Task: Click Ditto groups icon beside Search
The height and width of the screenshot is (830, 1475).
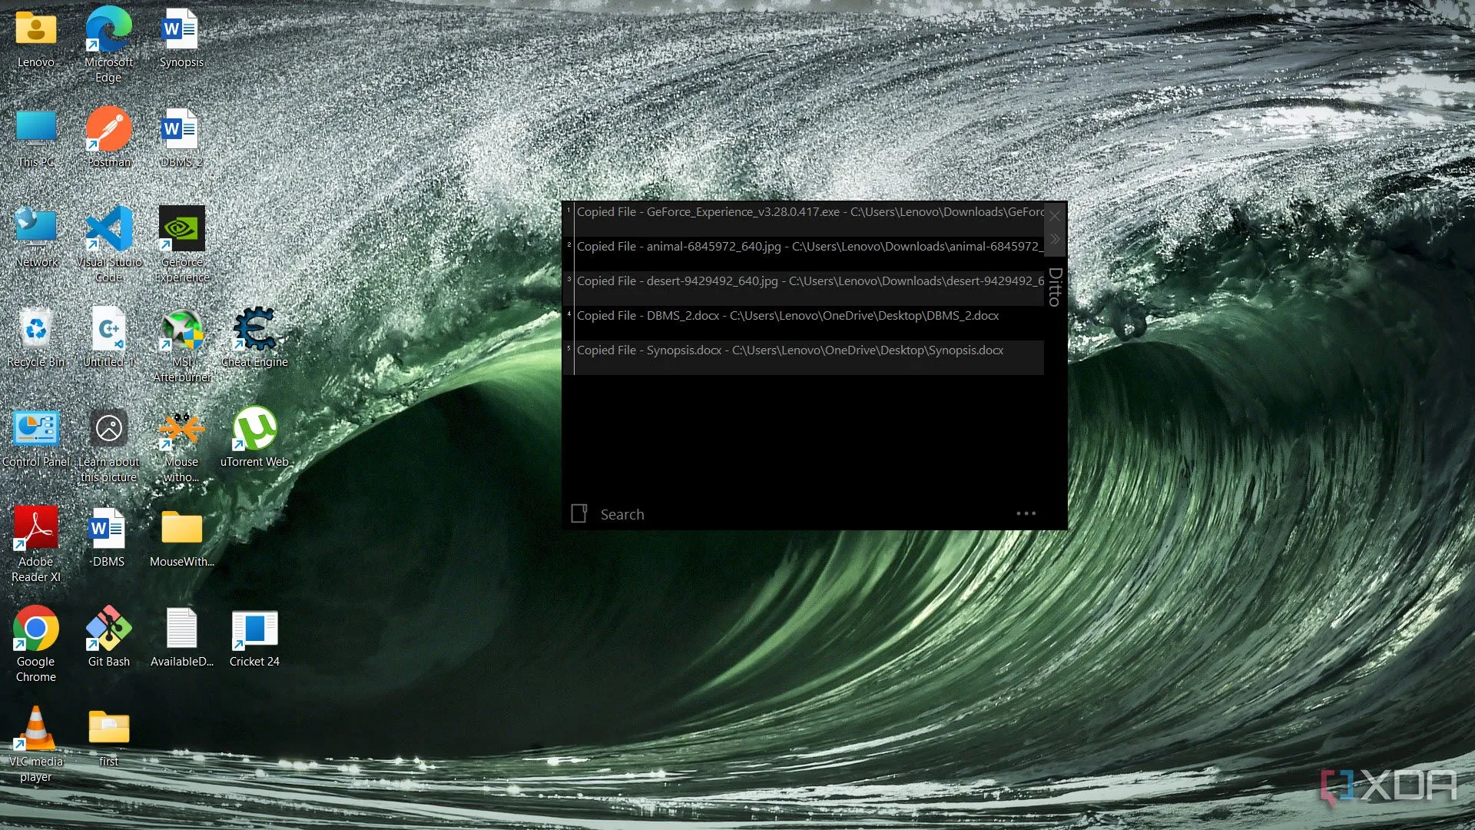Action: pyautogui.click(x=579, y=513)
